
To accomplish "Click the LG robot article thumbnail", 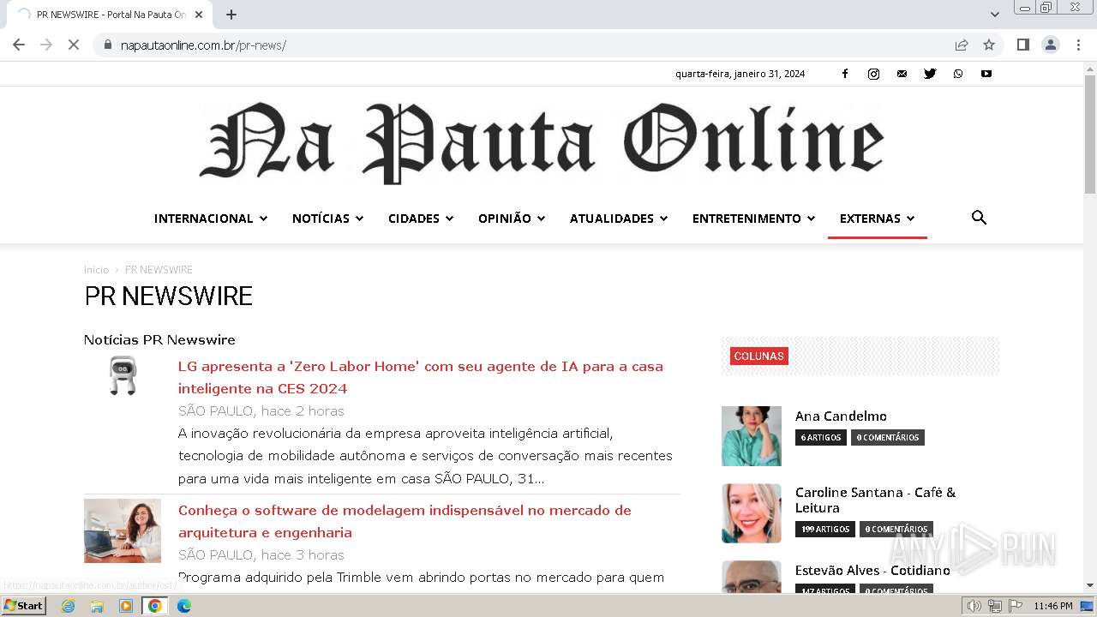I will coord(123,375).
